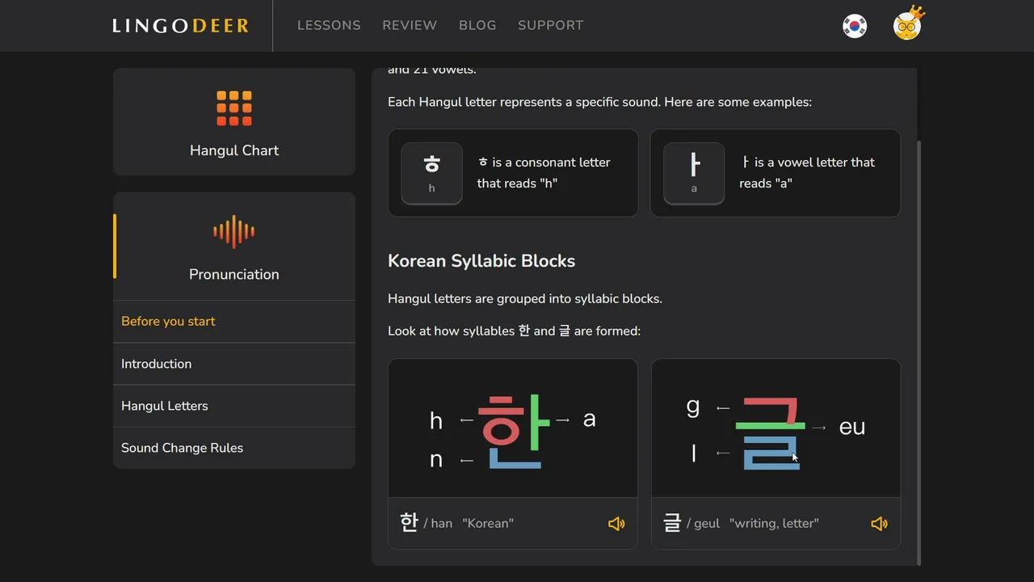
Task: Click the Hangul Chart grid icon
Action: point(234,108)
